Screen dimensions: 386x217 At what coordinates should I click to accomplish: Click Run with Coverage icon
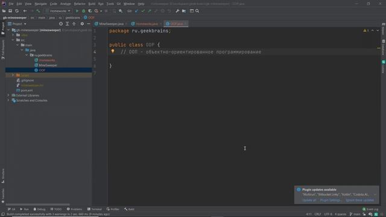click(90, 11)
